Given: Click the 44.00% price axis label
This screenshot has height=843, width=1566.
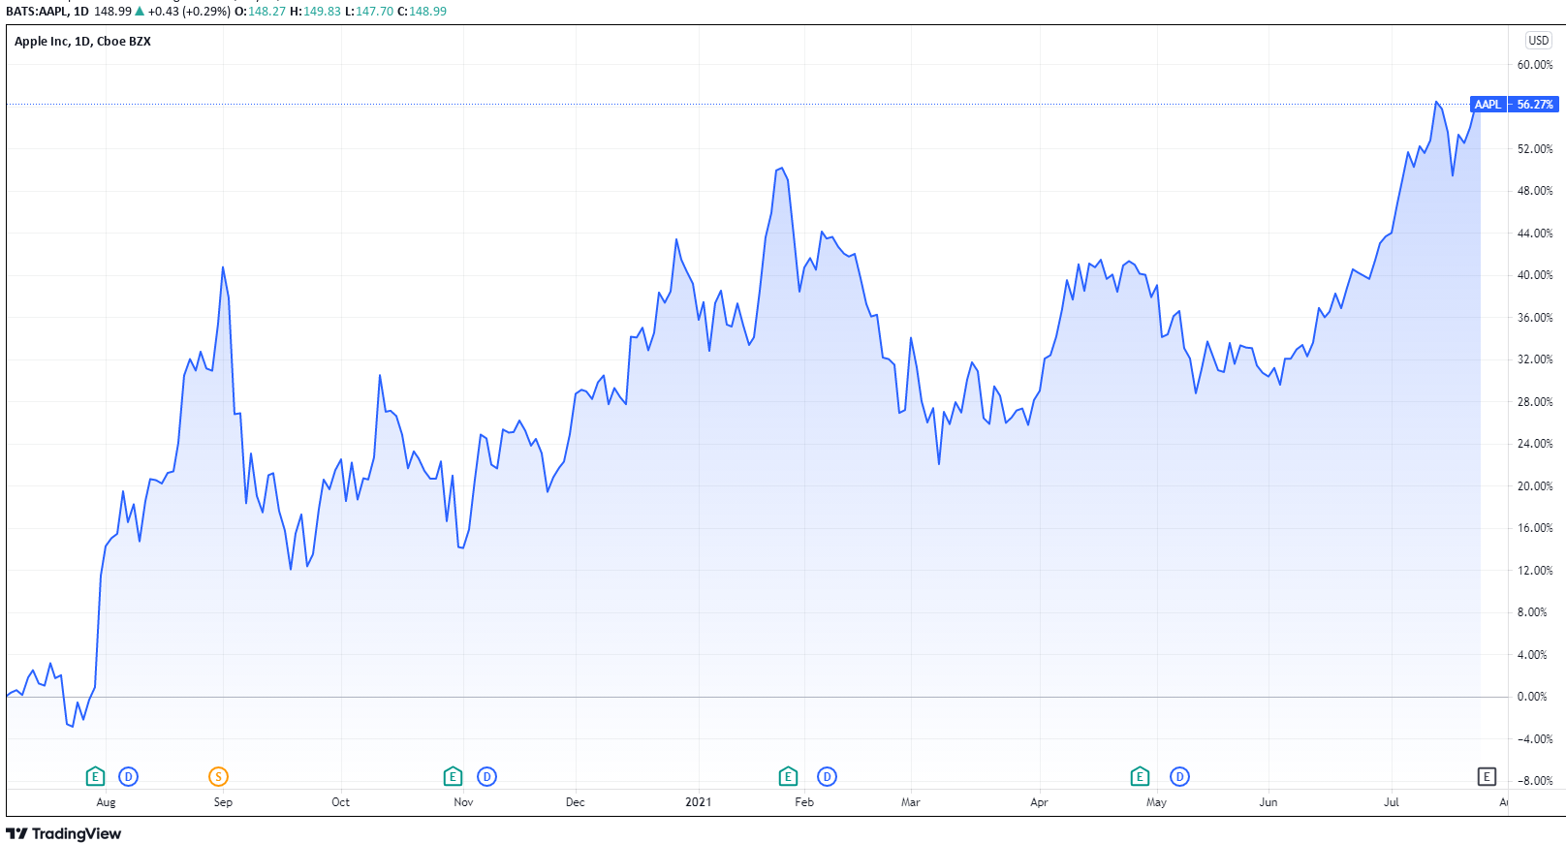Looking at the screenshot, I should point(1535,234).
